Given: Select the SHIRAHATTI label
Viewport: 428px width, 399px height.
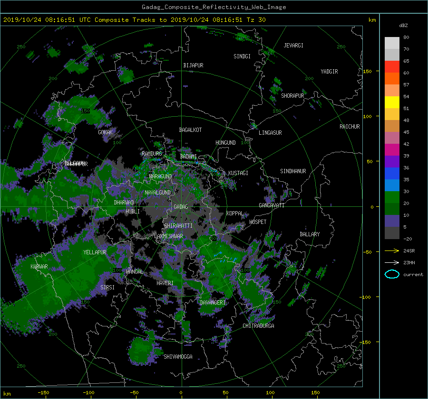Looking at the screenshot, I should (178, 226).
